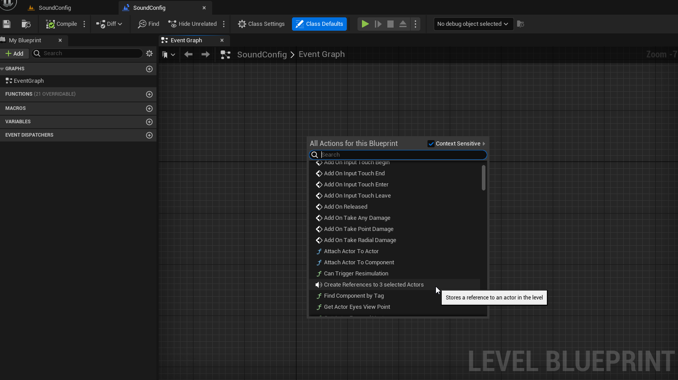
Task: Open the debug object selector dropdown
Action: tap(473, 24)
